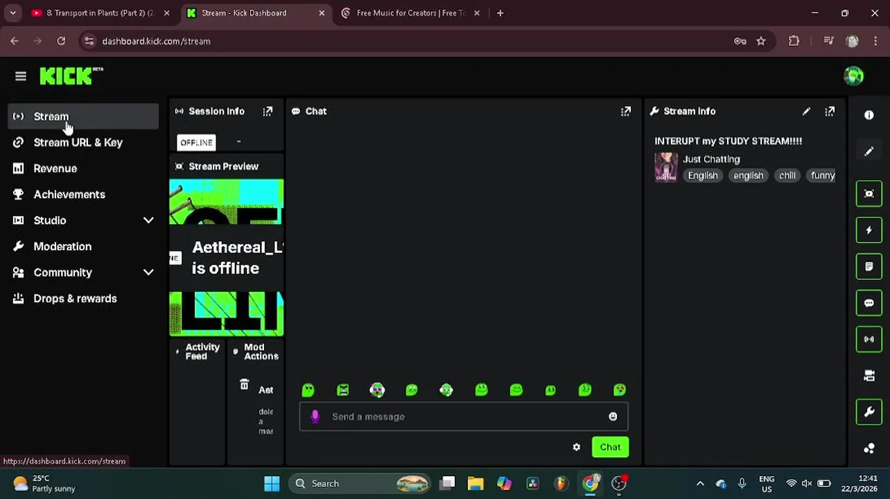
Task: Pop out the Session Info panel
Action: click(x=268, y=112)
